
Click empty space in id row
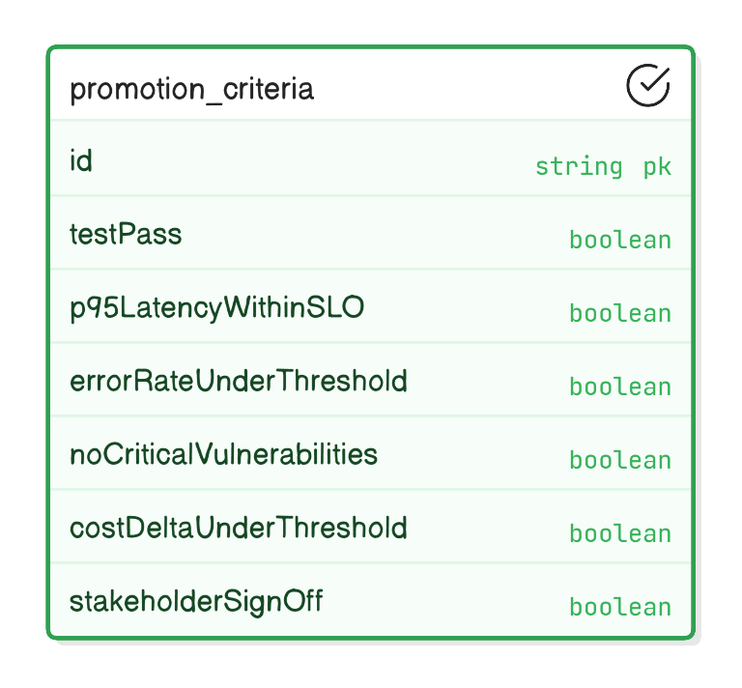[312, 158]
